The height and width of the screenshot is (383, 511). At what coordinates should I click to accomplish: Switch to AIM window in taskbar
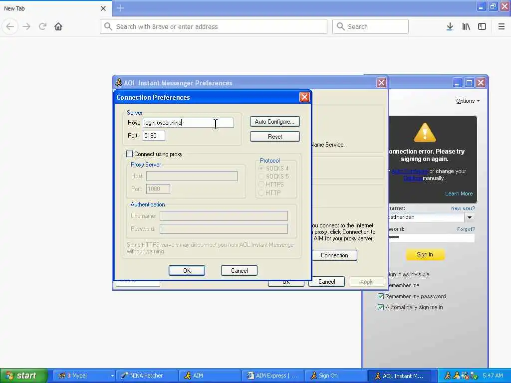click(x=210, y=376)
